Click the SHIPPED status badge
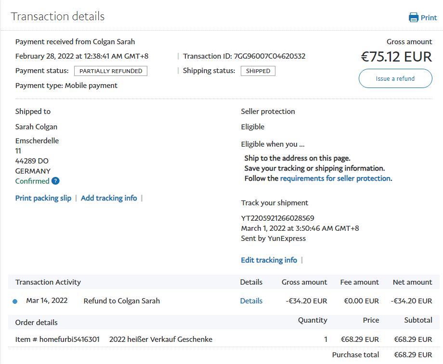This screenshot has height=364, width=443. 258,71
